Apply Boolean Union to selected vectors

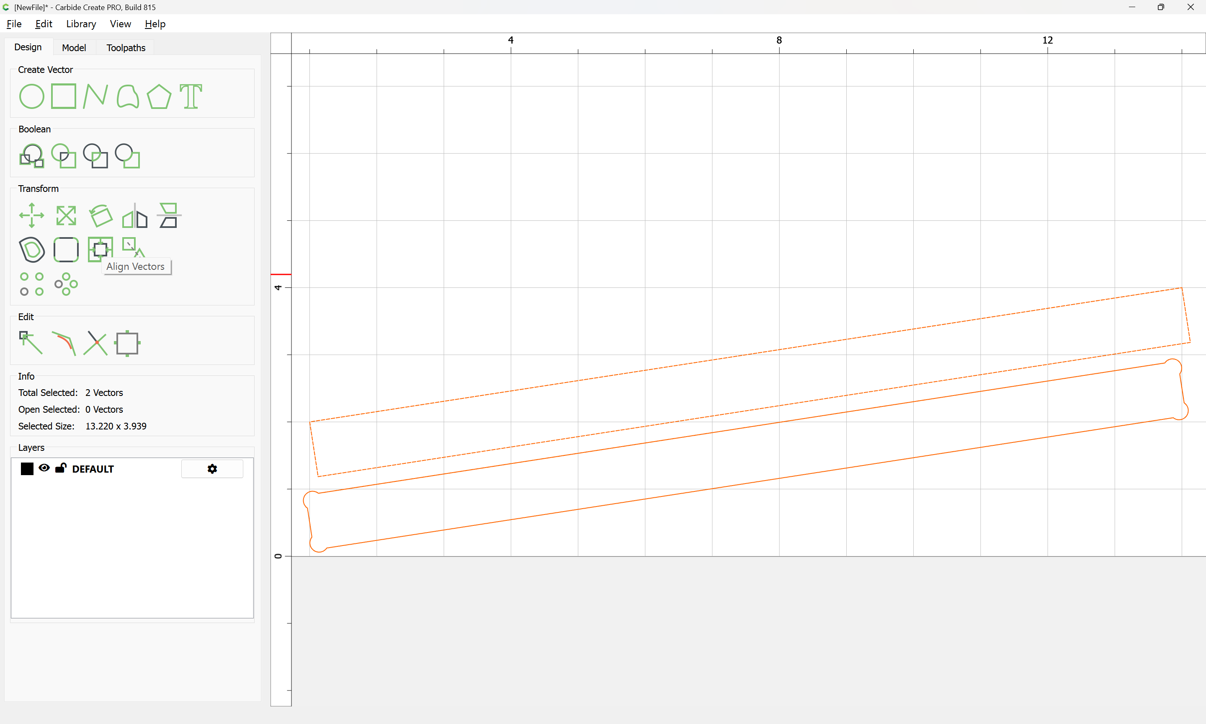coord(32,155)
